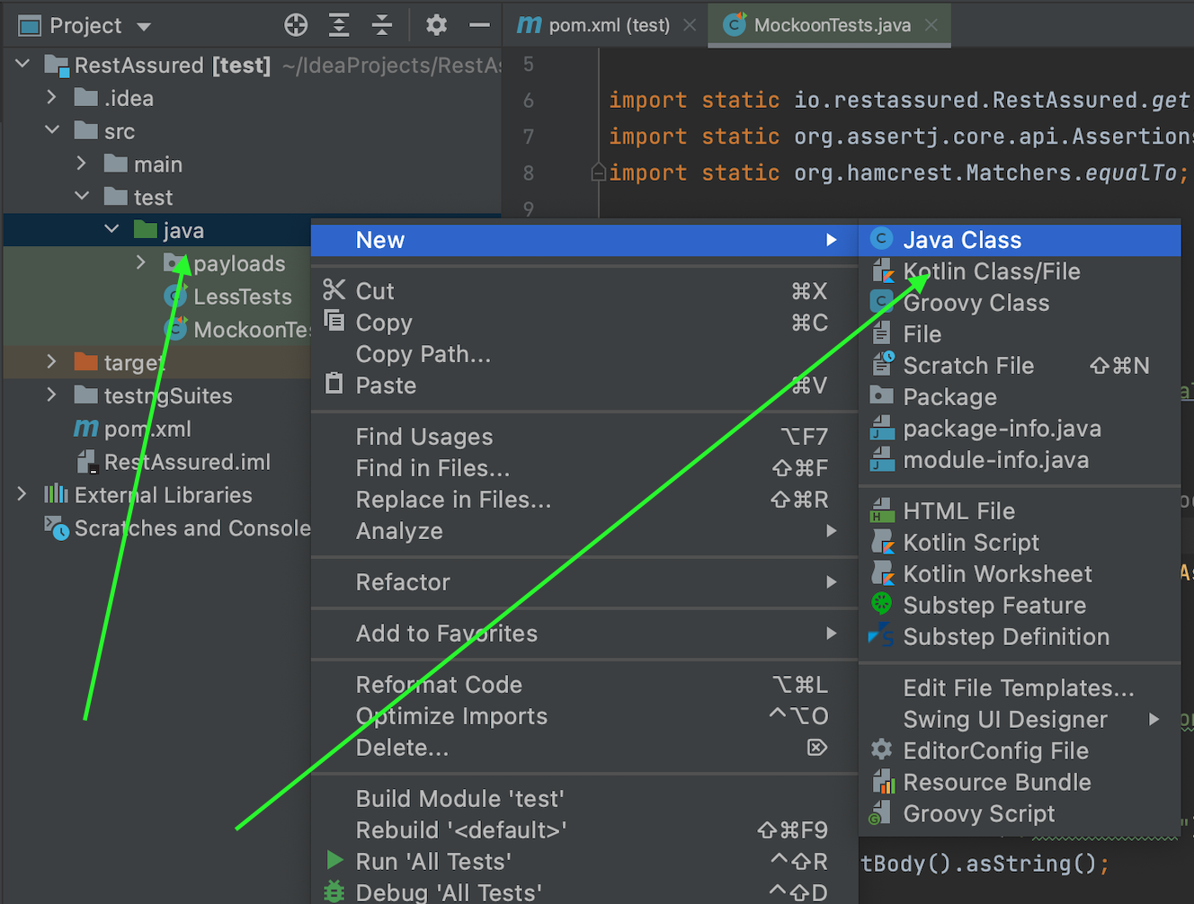This screenshot has width=1194, height=904.
Task: Select LessTests class in project tree
Action: point(242,297)
